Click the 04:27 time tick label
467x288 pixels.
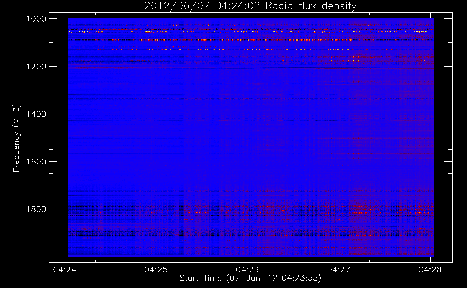point(339,270)
